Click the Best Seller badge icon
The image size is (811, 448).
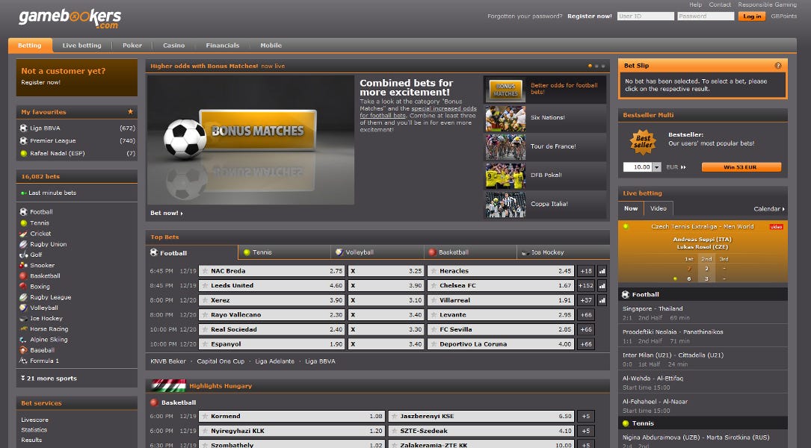click(x=642, y=142)
